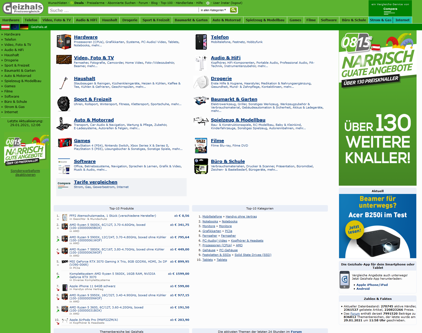Open the Tarife vergleichen heading link

[x=96, y=182]
